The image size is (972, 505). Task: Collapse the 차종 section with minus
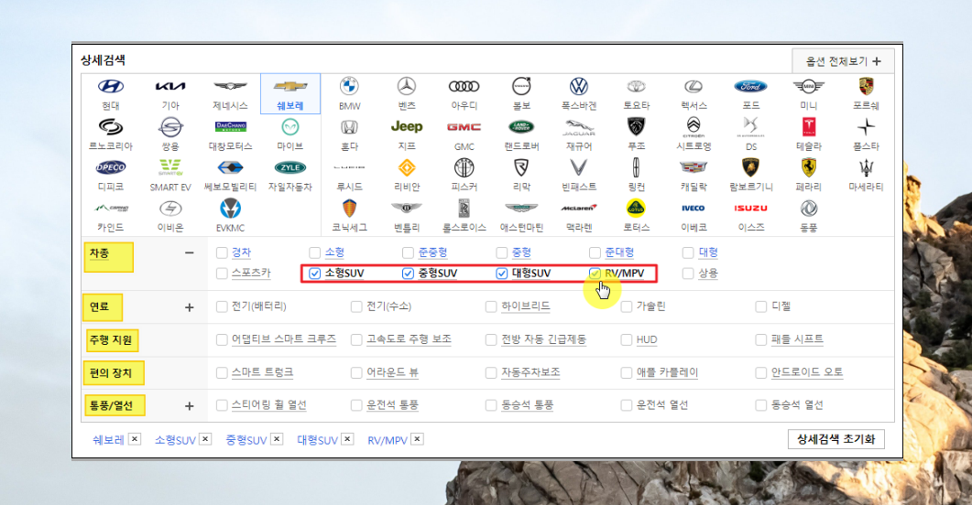coord(189,252)
